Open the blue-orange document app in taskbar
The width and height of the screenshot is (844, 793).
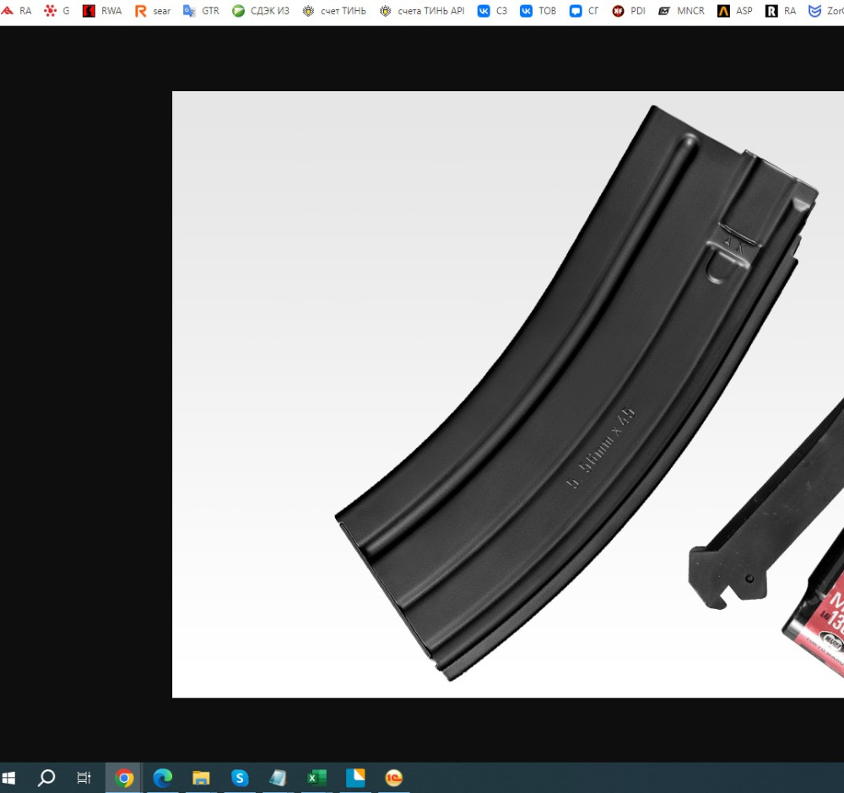(x=355, y=778)
